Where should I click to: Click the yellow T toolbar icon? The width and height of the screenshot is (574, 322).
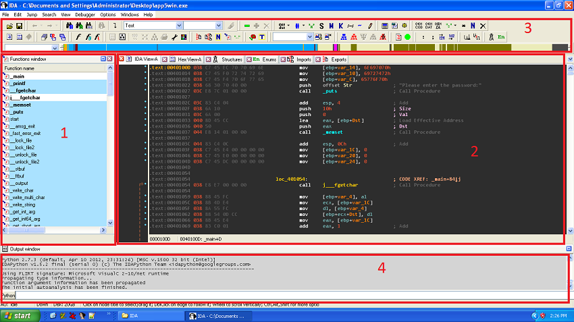tap(262, 37)
